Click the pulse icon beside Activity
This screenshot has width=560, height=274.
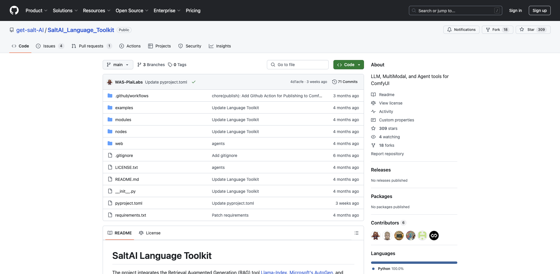pos(373,112)
